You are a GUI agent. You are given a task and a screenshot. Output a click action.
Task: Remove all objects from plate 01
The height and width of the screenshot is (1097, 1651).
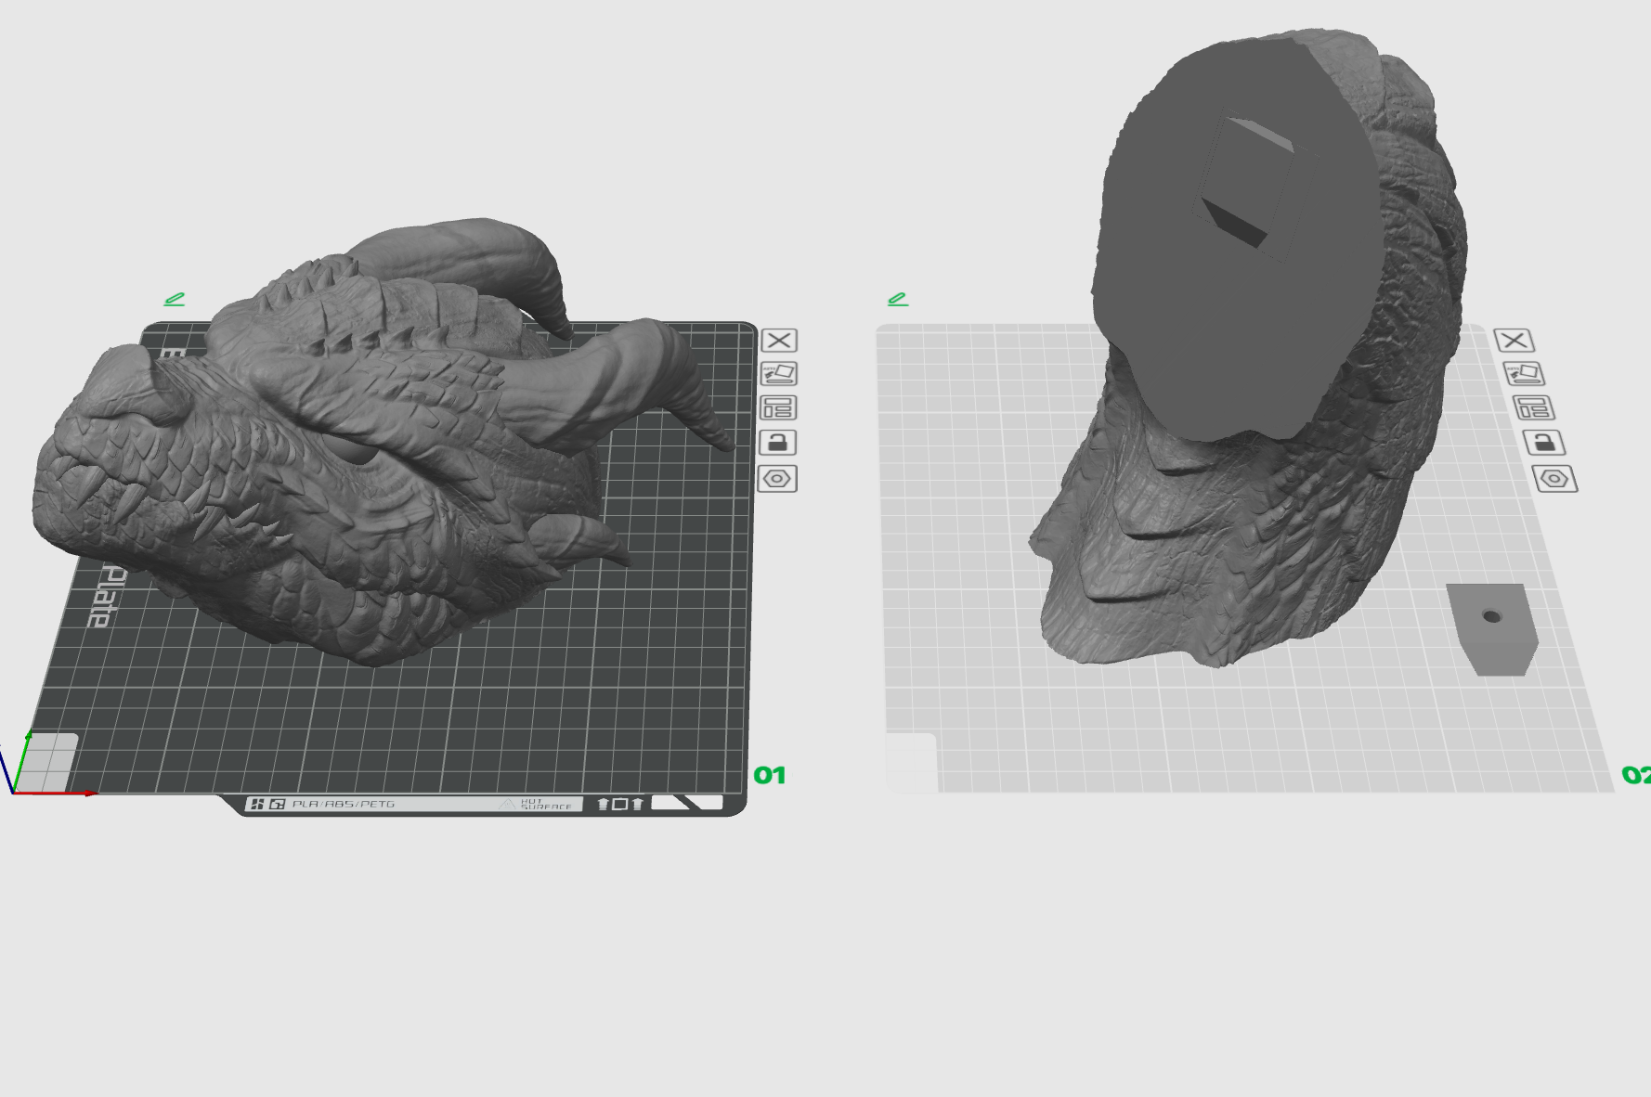tap(778, 341)
